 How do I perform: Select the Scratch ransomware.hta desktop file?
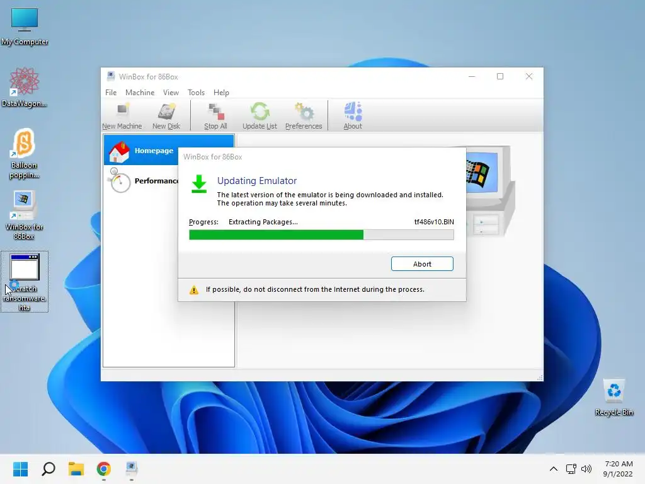[x=25, y=282]
